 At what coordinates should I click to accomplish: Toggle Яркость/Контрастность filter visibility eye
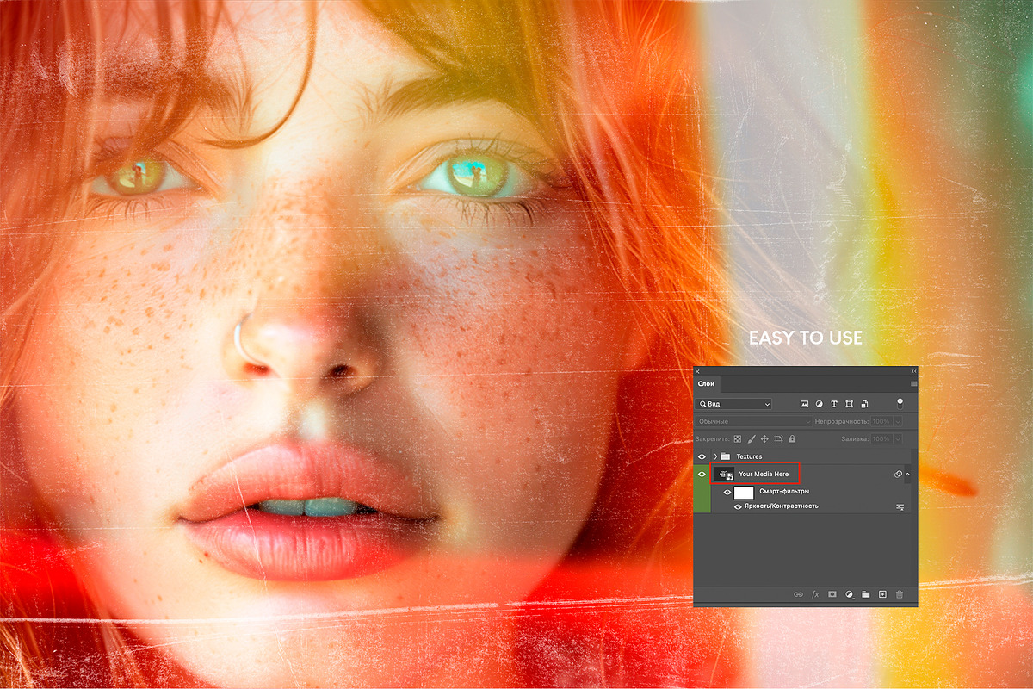pyautogui.click(x=738, y=506)
